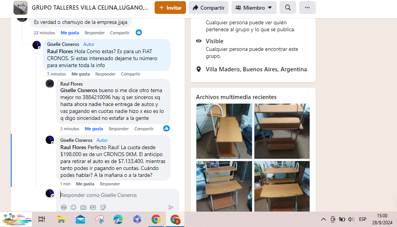Toggle Me gusta on the 3 minutos comment

[94, 129]
